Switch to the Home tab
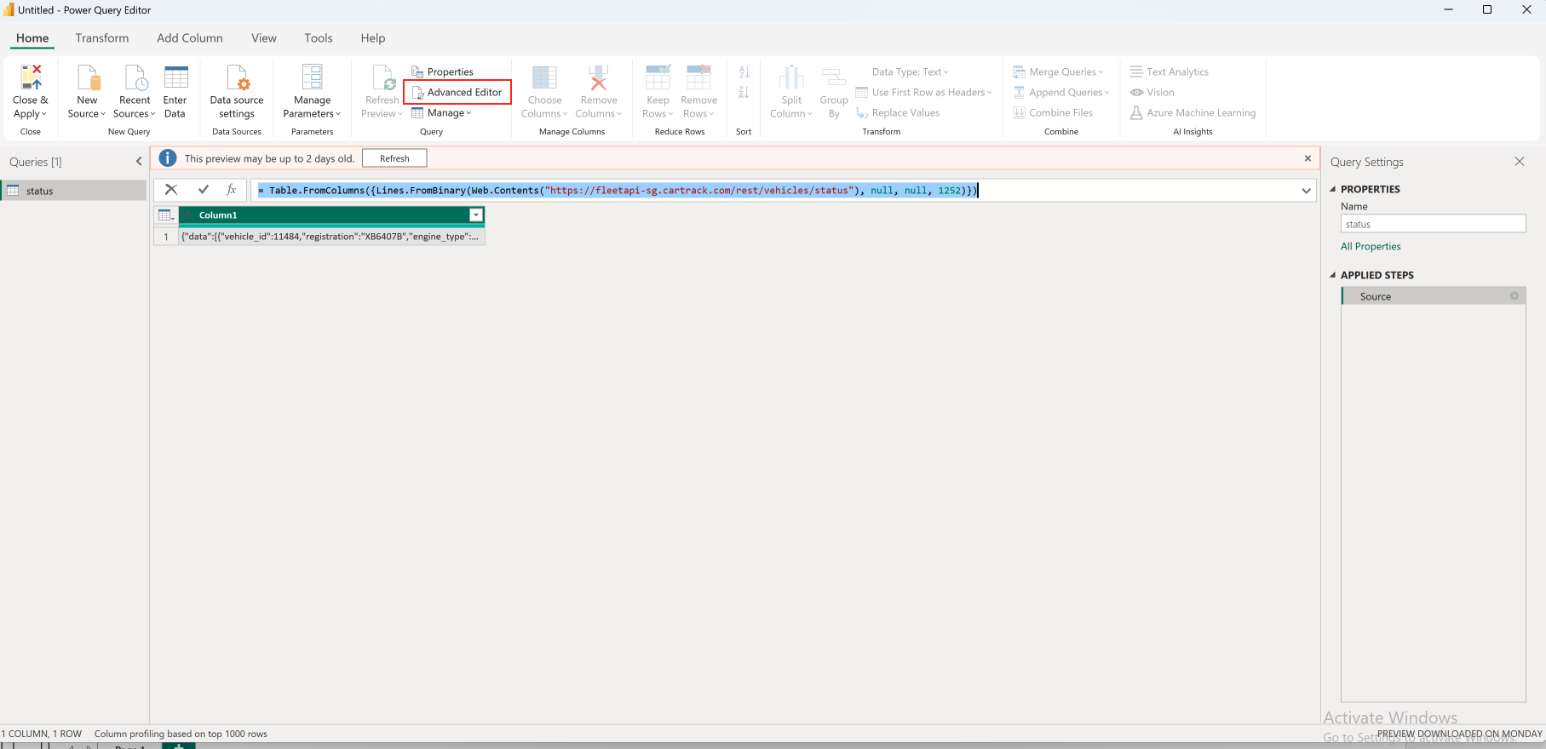The image size is (1546, 749). coord(32,38)
